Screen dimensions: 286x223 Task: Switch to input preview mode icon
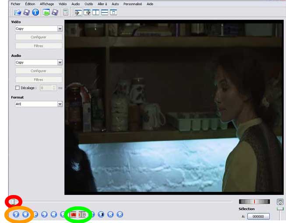(x=78, y=13)
